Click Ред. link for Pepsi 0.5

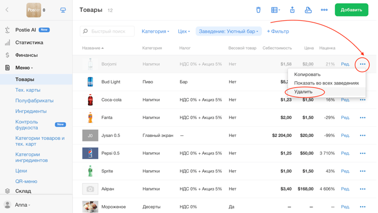tap(345, 153)
